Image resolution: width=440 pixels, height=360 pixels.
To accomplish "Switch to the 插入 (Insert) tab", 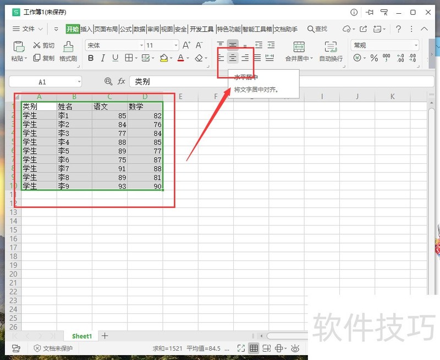I will coord(86,29).
